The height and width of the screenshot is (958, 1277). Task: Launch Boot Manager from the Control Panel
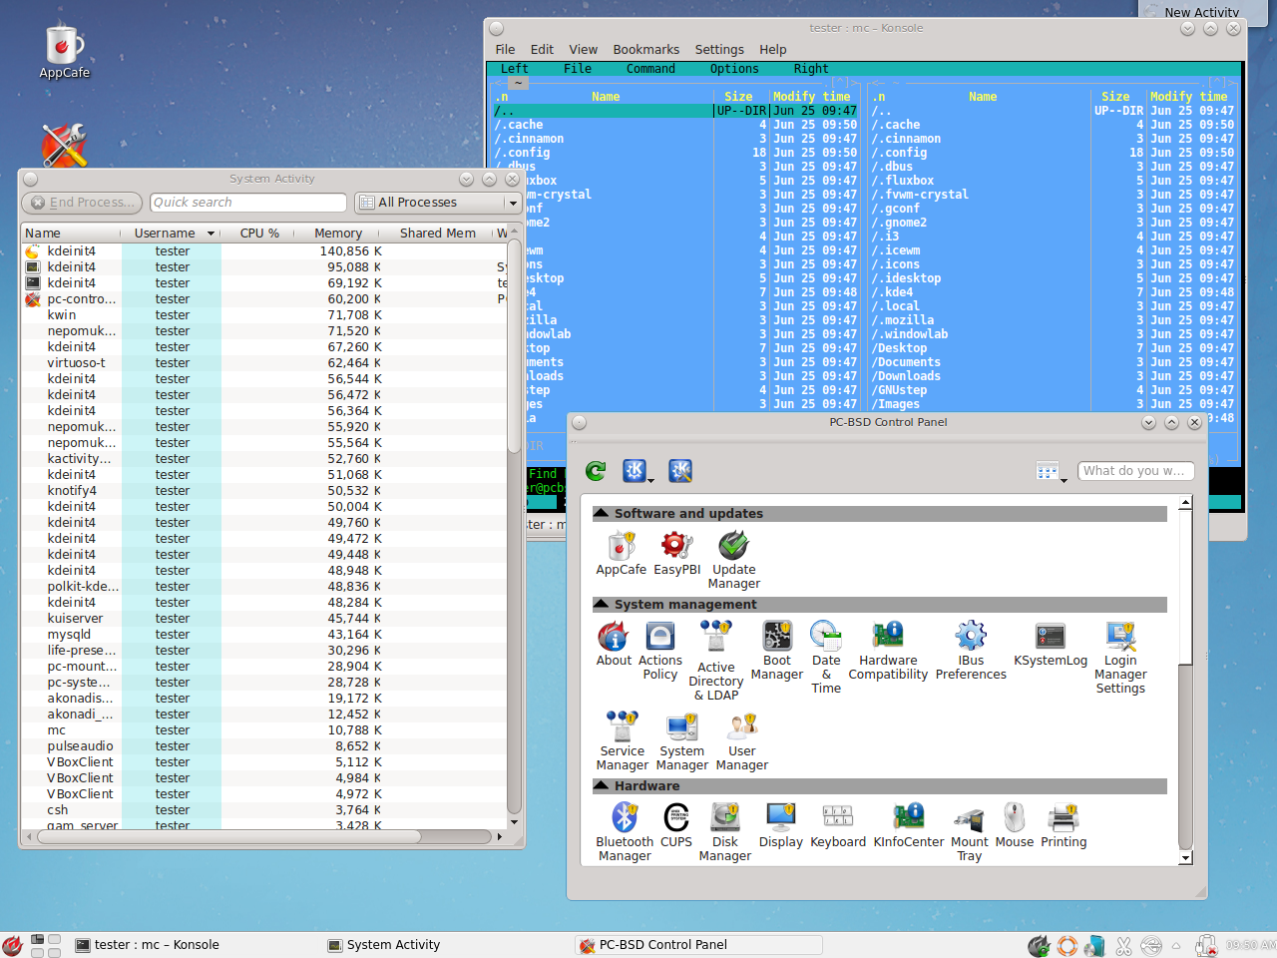point(777,651)
